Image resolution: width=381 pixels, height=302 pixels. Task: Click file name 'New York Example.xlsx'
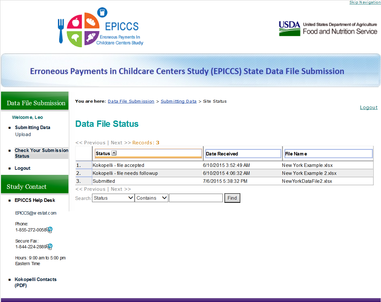point(307,165)
